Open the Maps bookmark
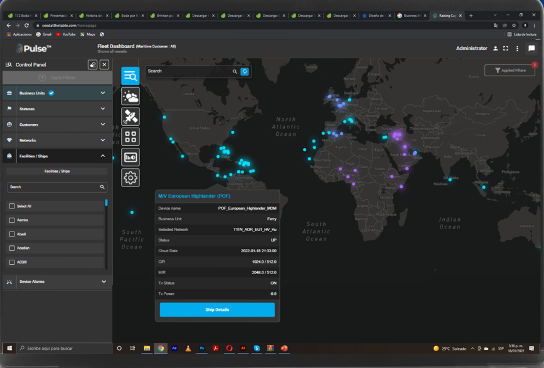Screen dimensions: 544x368 pos(87,34)
